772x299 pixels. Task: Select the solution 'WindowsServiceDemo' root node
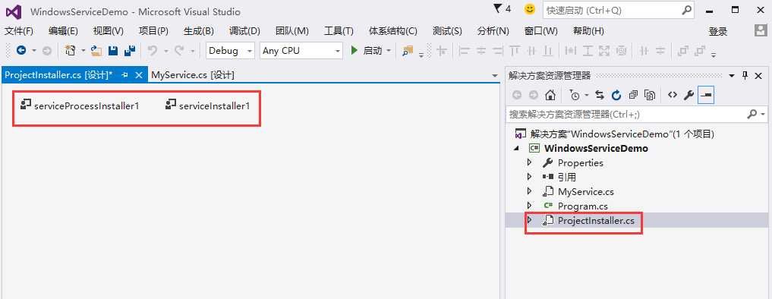click(614, 134)
